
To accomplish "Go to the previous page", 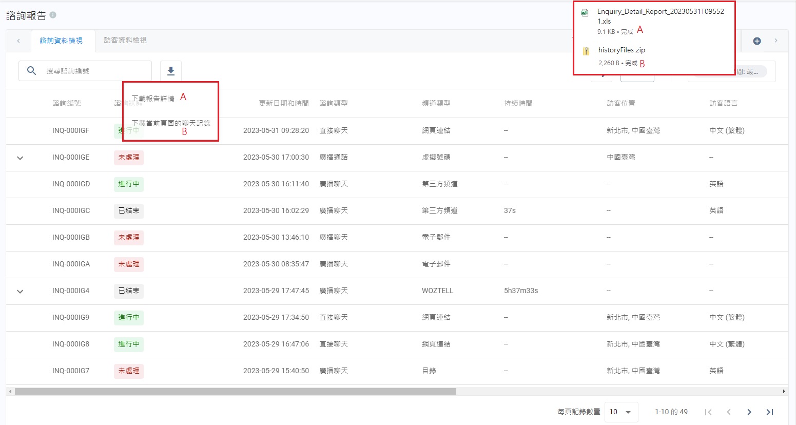I will coord(729,412).
